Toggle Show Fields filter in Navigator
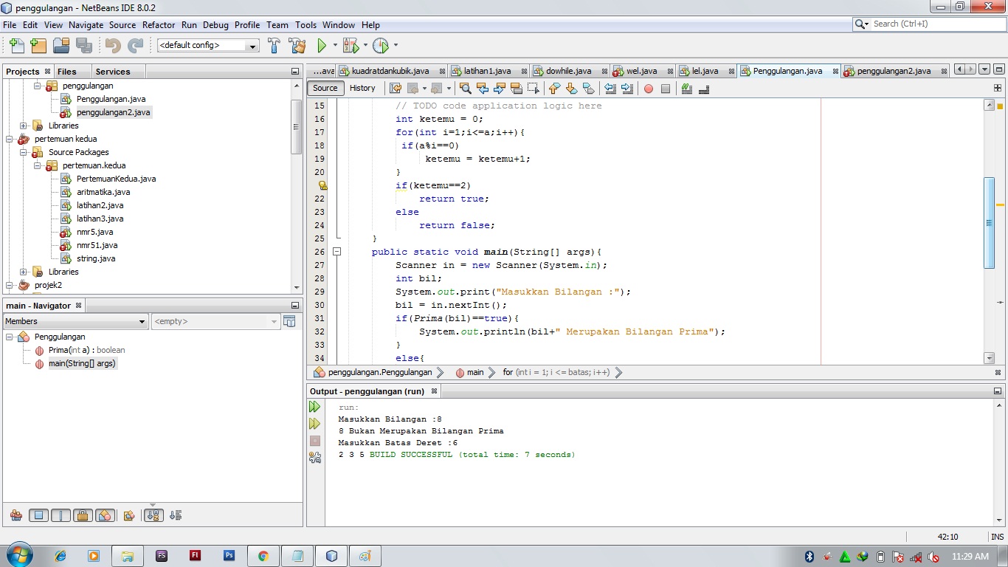1008x567 pixels. pyautogui.click(x=38, y=515)
